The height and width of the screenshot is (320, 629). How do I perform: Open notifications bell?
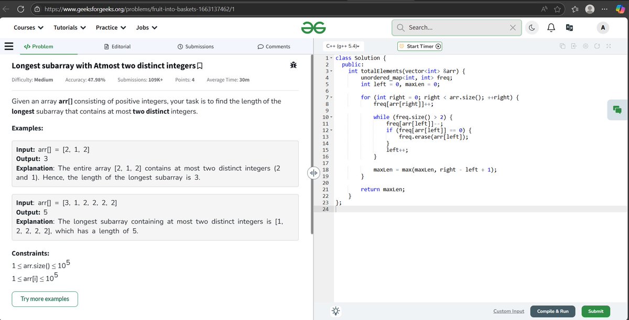tap(551, 28)
